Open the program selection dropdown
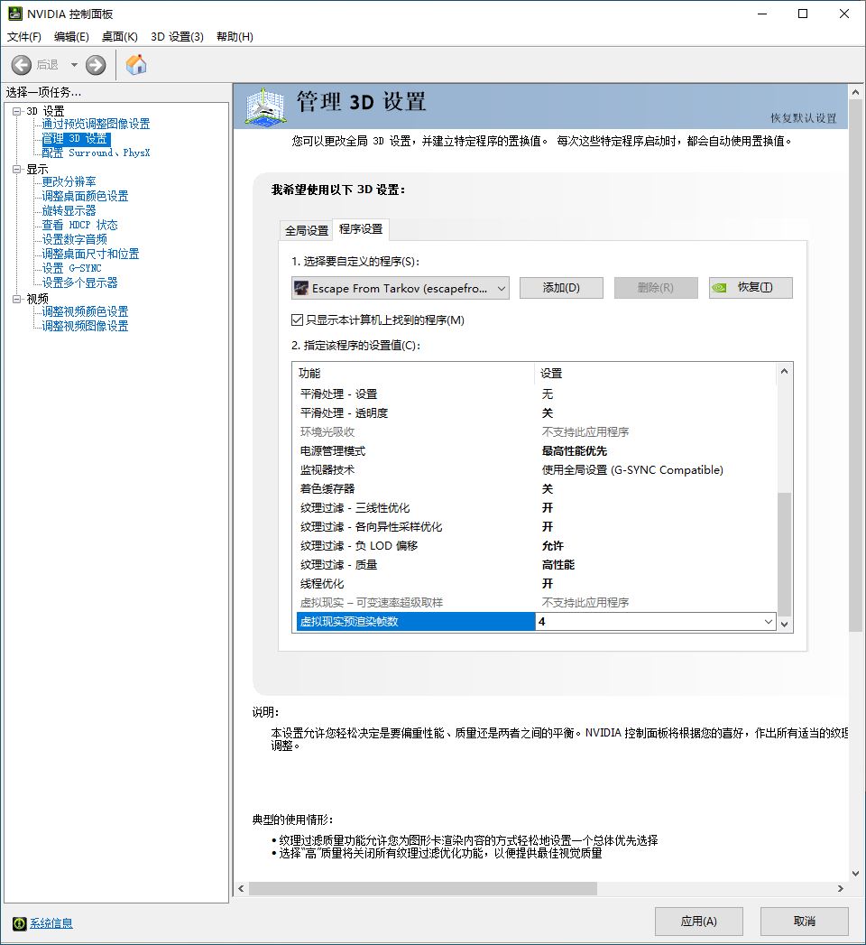The image size is (866, 945). (401, 288)
